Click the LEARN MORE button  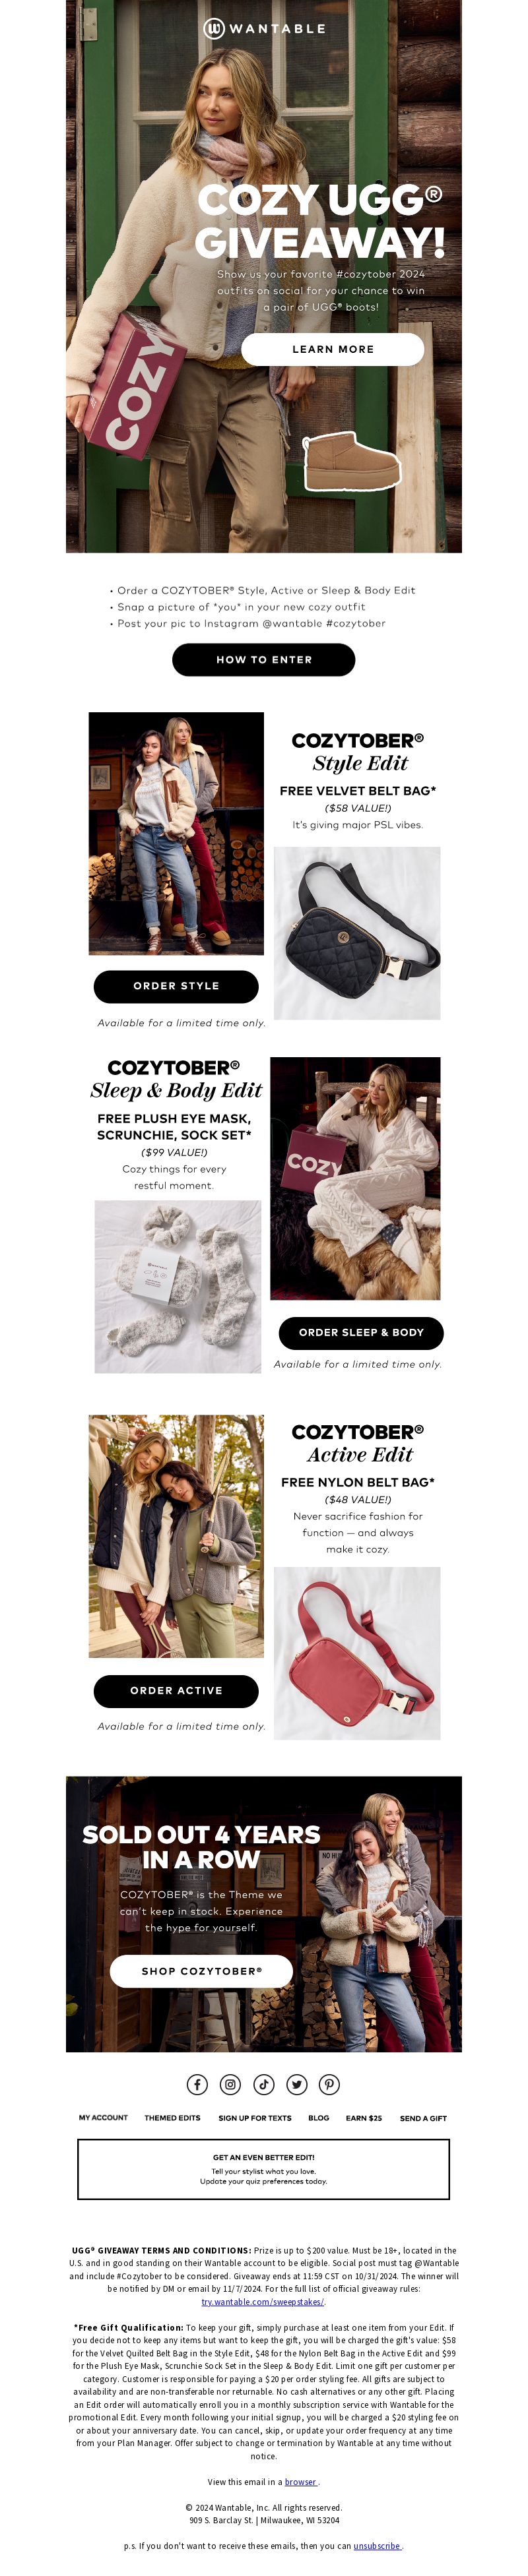pos(333,349)
